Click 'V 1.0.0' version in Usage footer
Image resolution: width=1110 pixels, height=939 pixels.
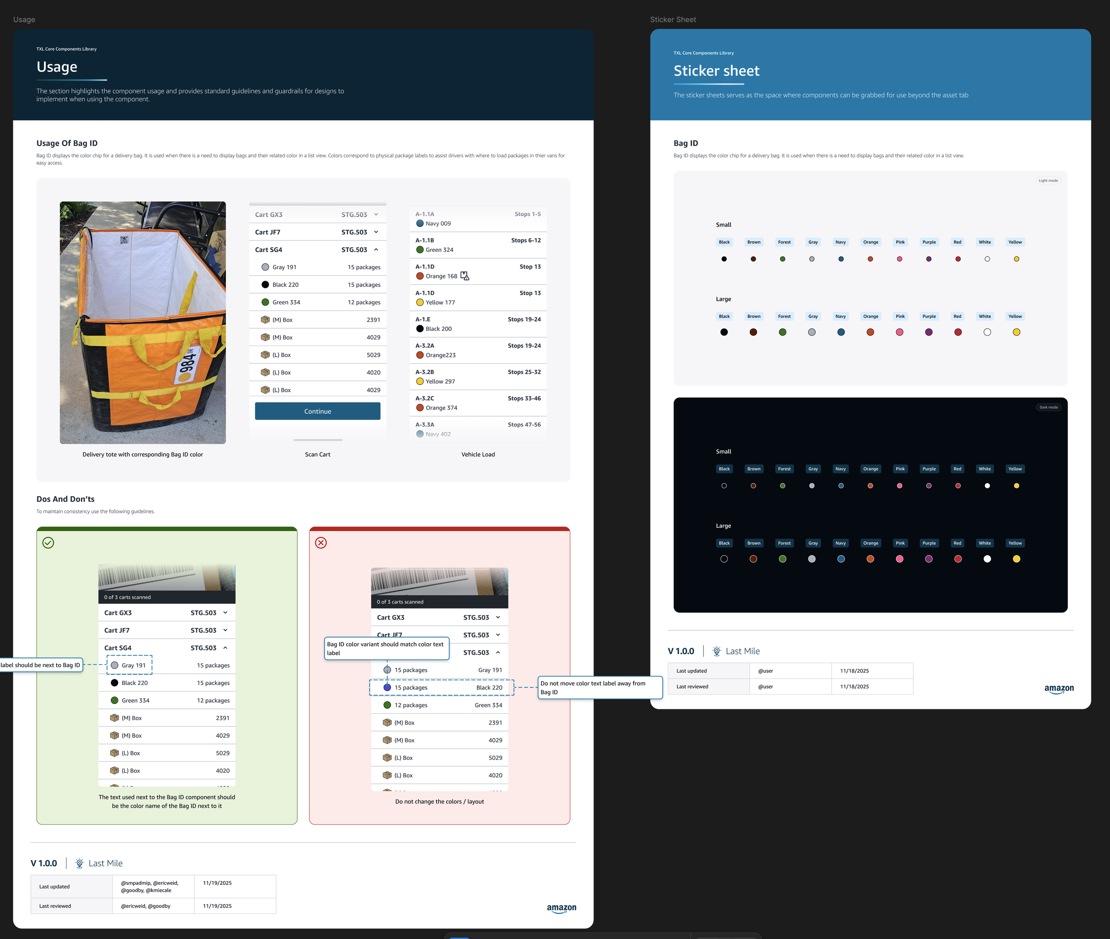44,863
